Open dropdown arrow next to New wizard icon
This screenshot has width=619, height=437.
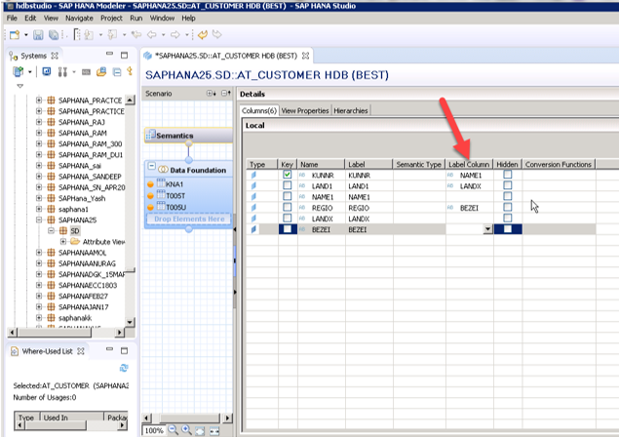click(26, 35)
